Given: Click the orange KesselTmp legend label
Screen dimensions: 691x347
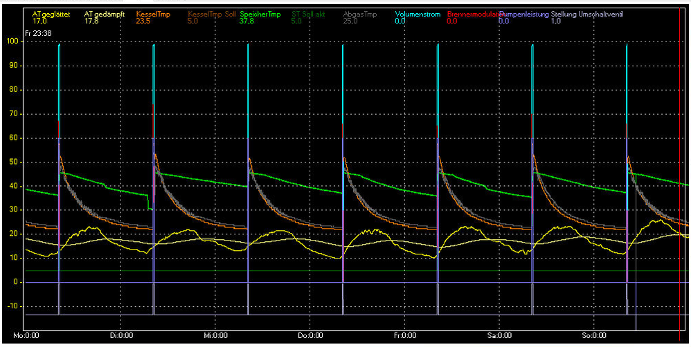Looking at the screenshot, I should coord(153,14).
